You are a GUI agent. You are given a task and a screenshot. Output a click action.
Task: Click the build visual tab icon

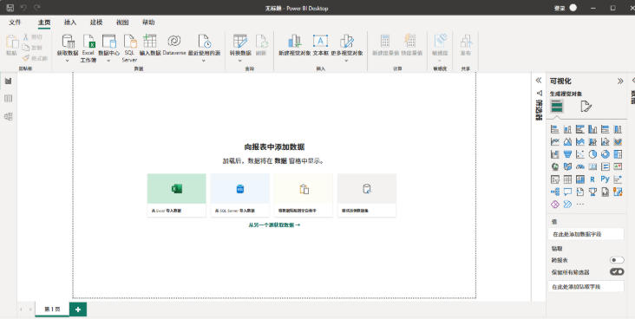pos(557,107)
